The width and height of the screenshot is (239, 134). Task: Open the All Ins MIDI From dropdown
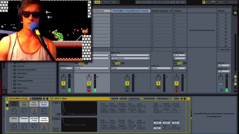(x=130, y=55)
